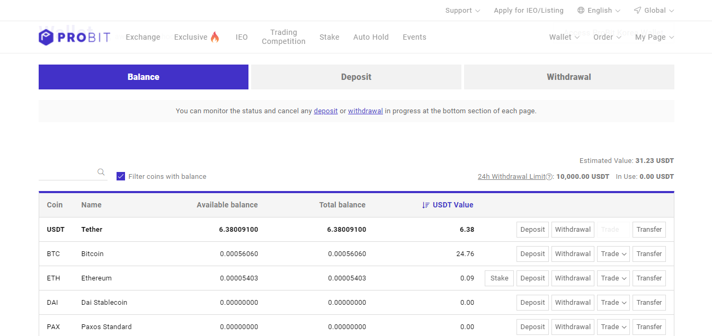Click the sort icon beside USDT Value
Screen dimensions: 712x336
[x=425, y=205]
